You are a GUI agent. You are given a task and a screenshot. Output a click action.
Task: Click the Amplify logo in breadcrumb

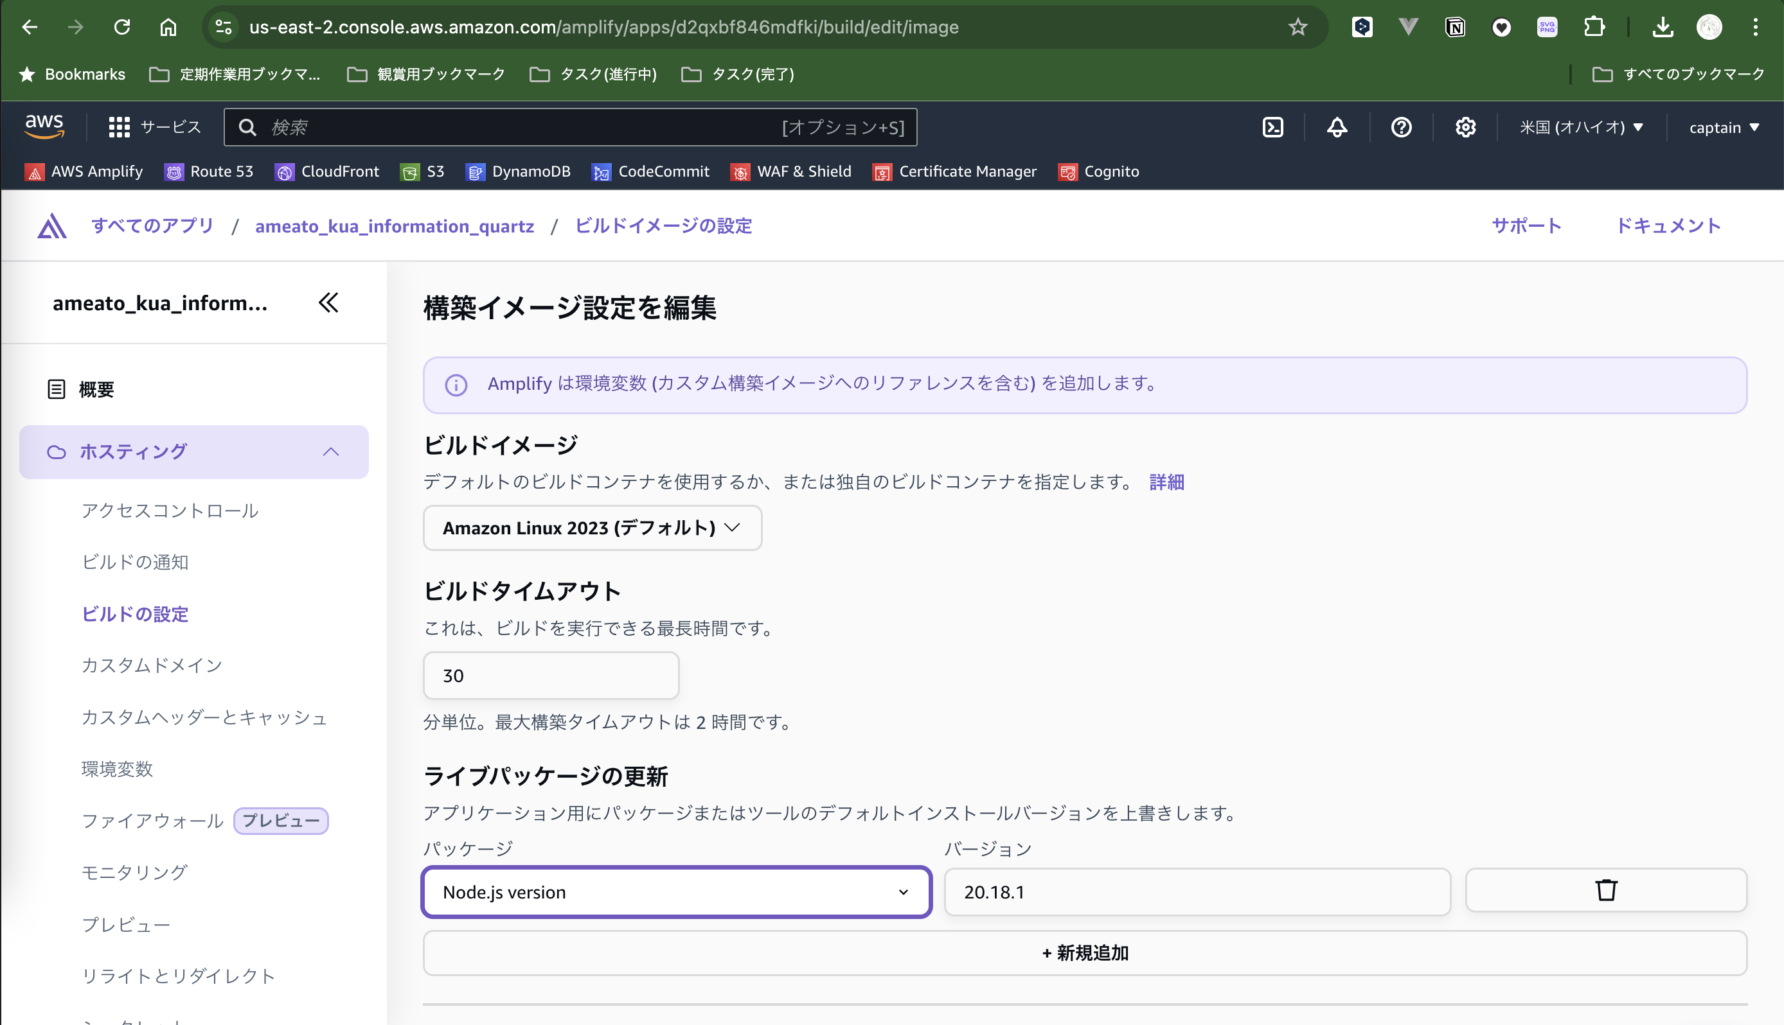click(52, 227)
